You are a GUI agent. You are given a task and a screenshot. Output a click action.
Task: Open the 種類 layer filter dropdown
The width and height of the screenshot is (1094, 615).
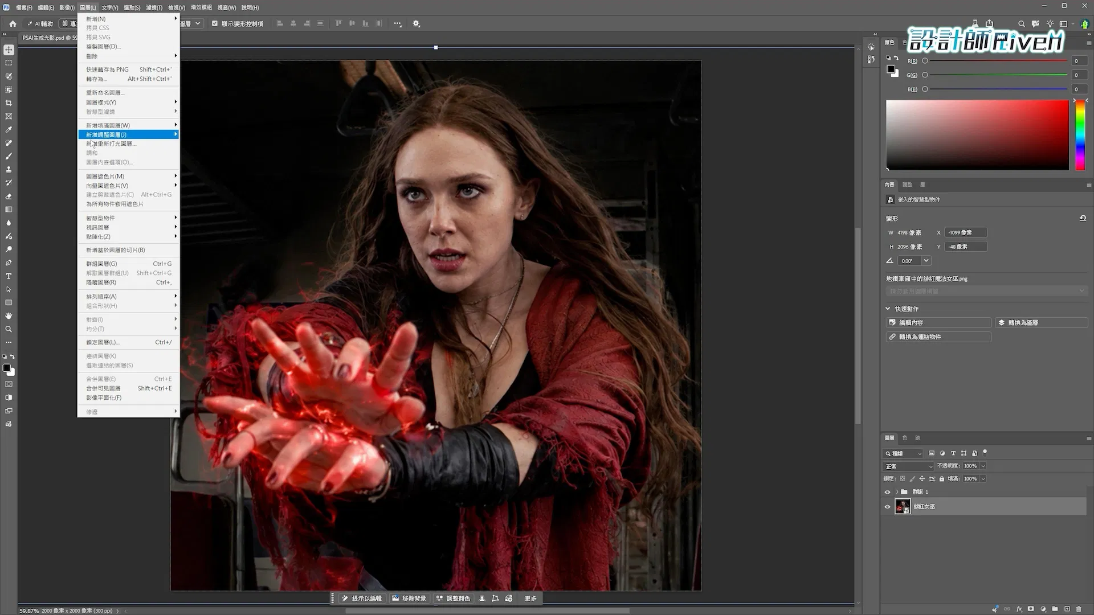click(x=903, y=454)
